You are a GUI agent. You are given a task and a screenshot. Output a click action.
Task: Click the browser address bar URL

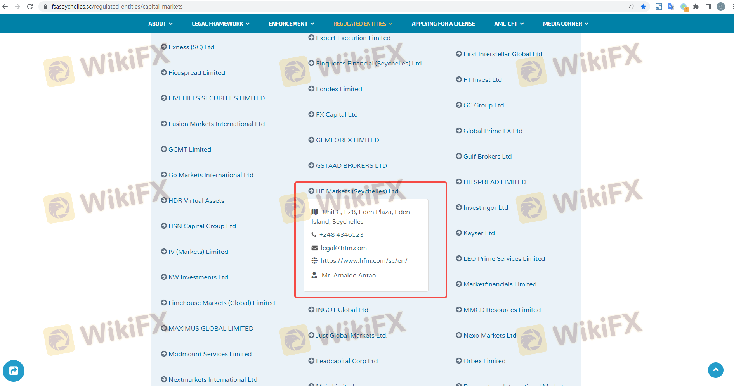tap(117, 7)
